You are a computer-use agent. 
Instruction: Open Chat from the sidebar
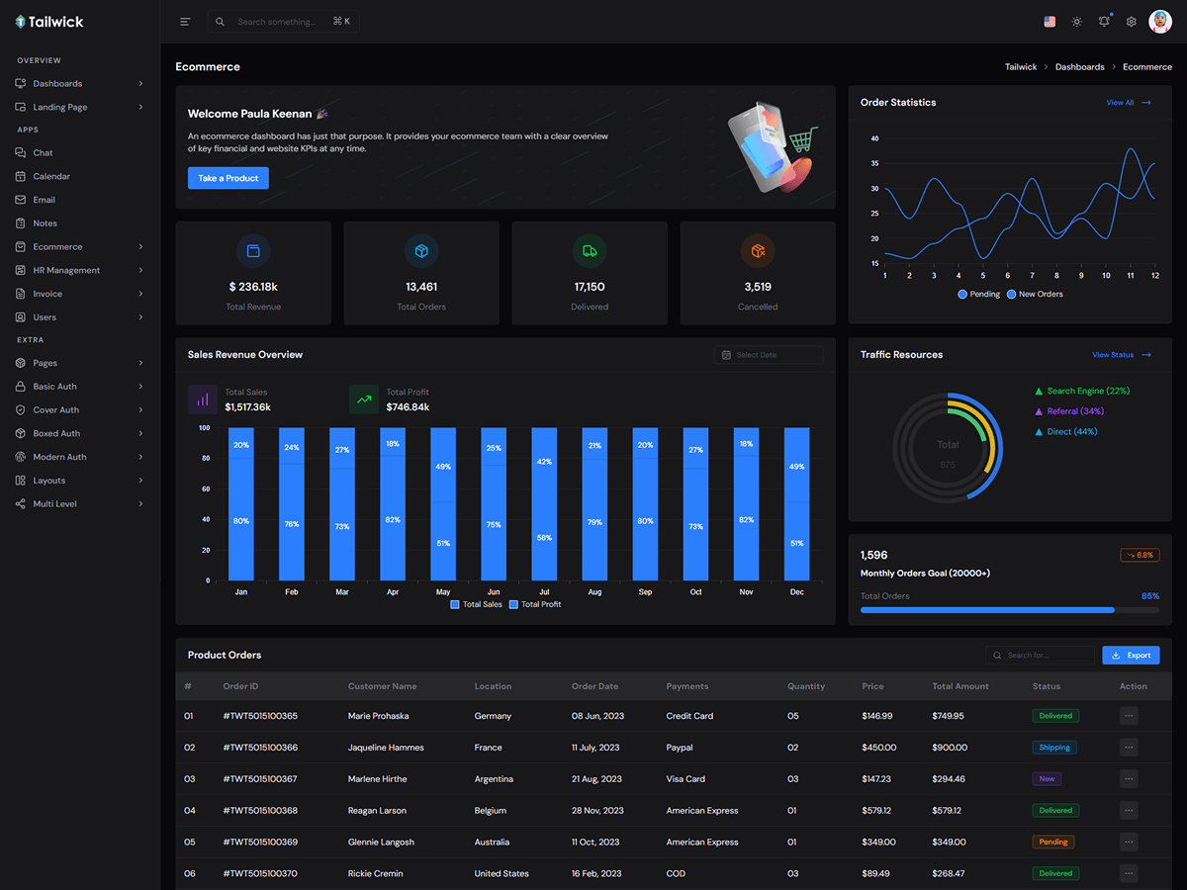(x=44, y=153)
